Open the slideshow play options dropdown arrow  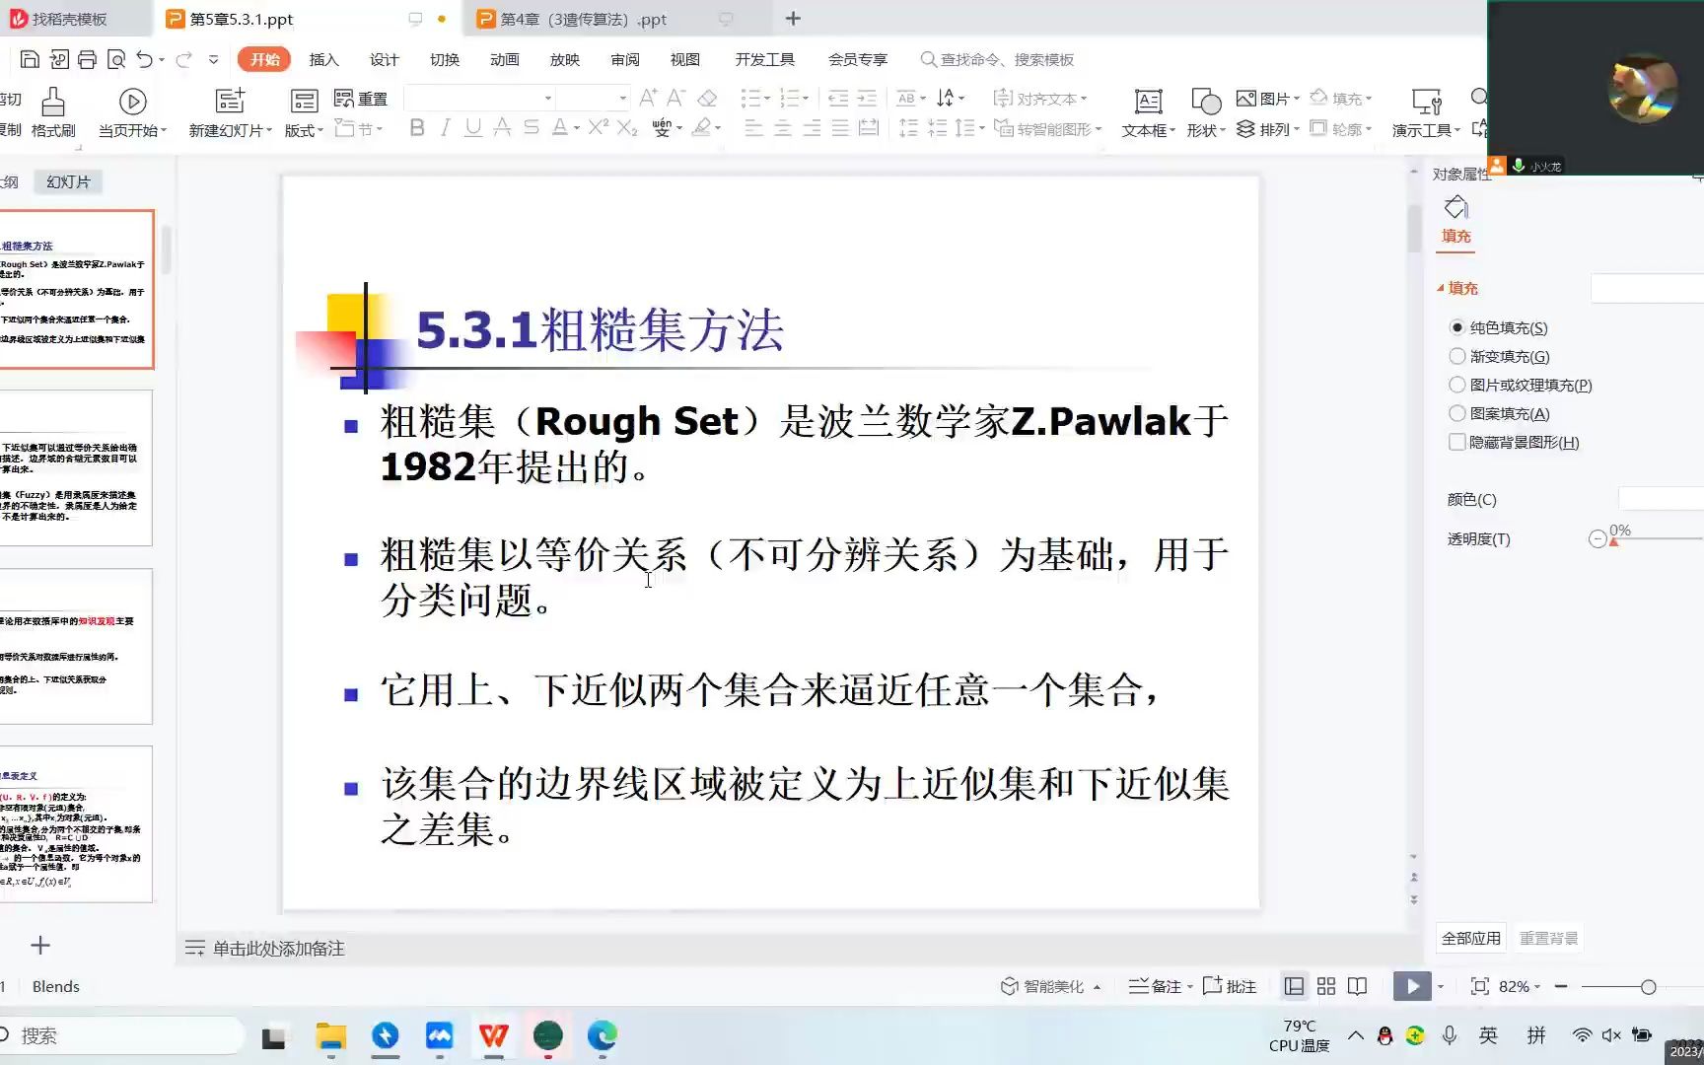click(1441, 987)
